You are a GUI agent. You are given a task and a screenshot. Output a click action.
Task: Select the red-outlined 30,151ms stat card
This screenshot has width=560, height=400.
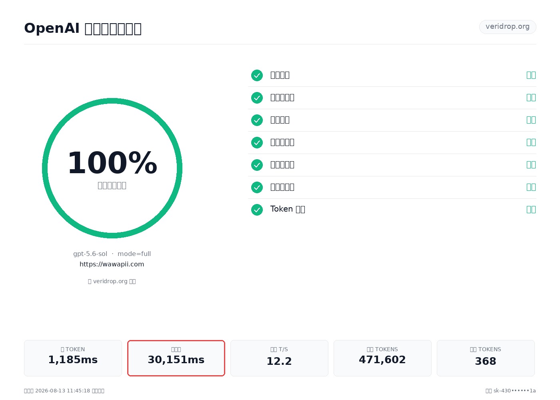pos(176,358)
